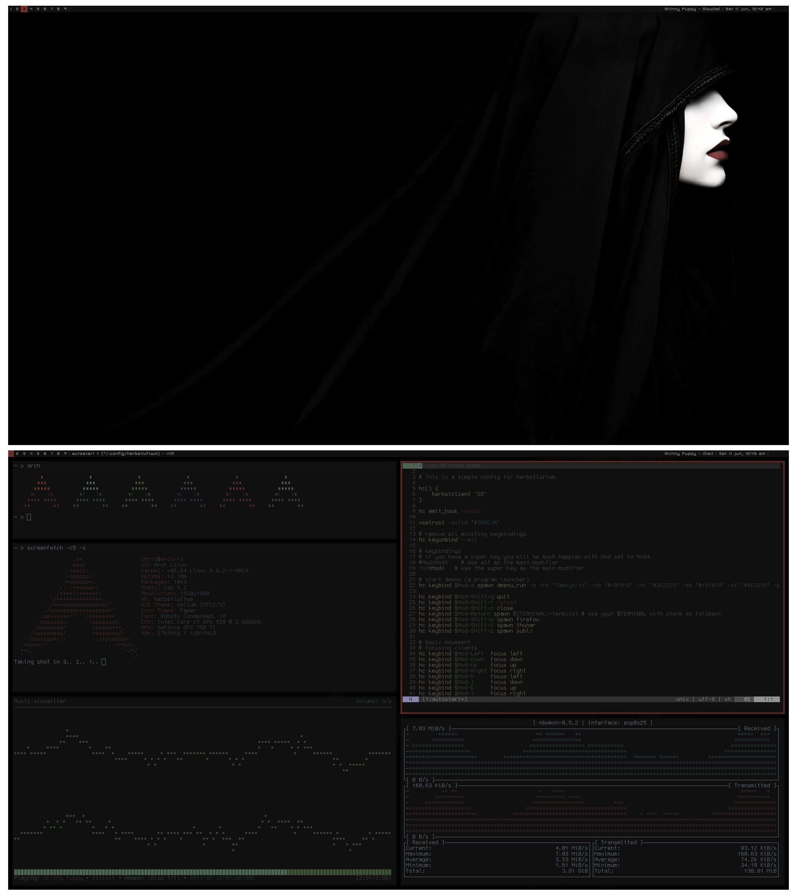Click the 'Sat 11 Jun, 12:42 am' clock

click(748, 9)
